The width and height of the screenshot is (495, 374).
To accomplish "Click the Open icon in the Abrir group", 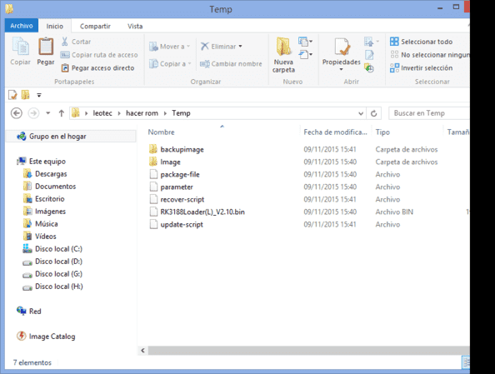I will [x=372, y=42].
